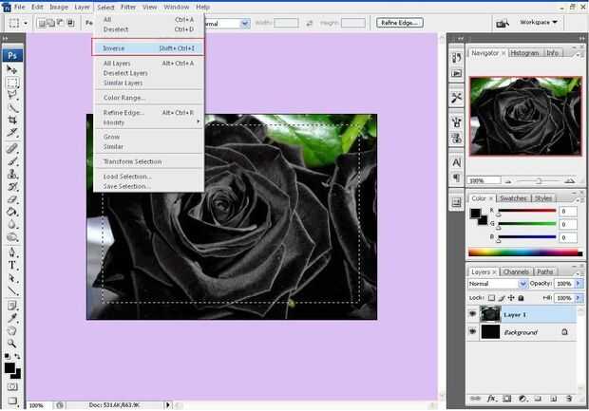Select the Dodge tool

coord(12,237)
